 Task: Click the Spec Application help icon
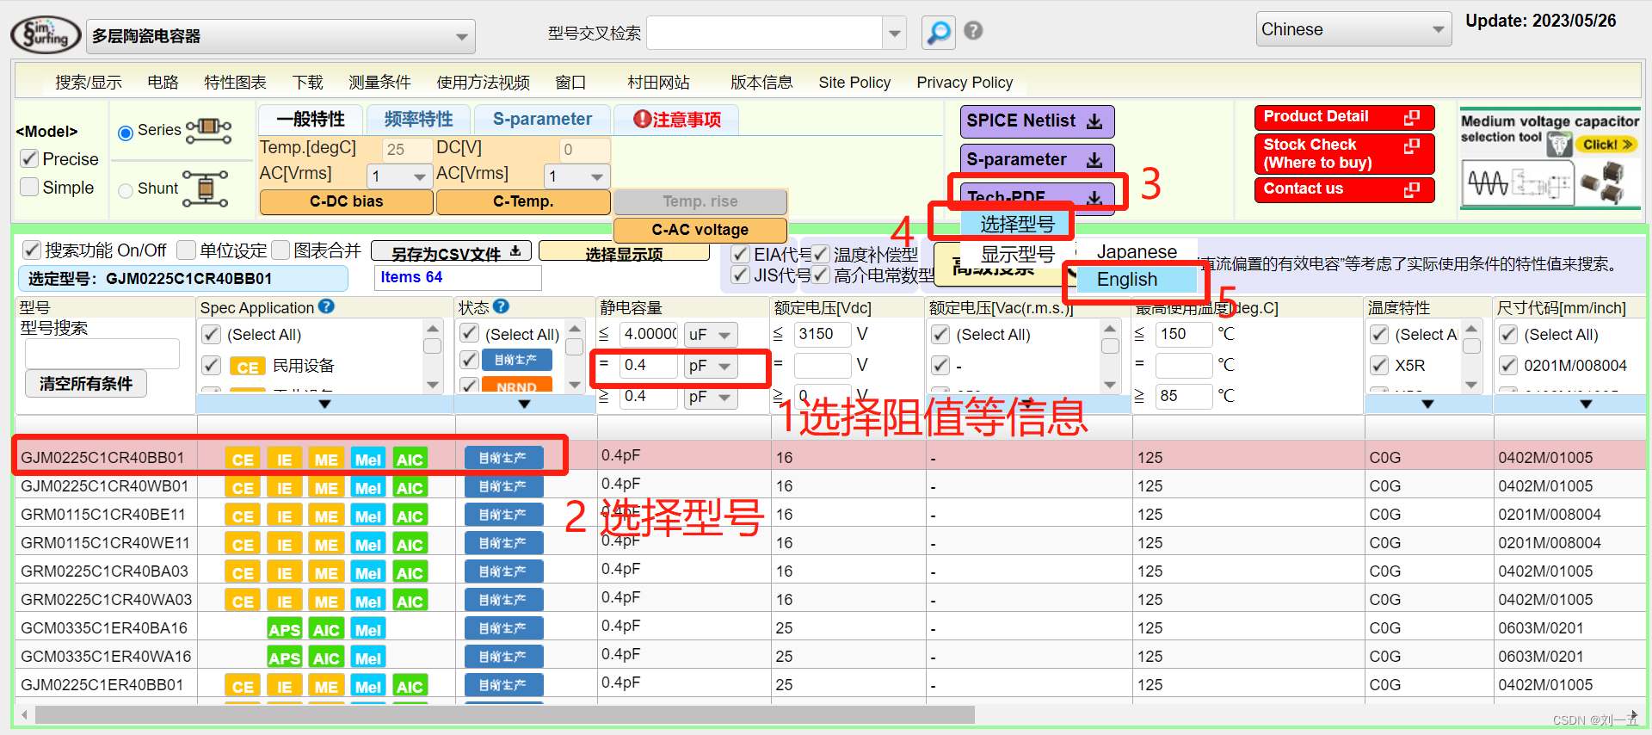pyautogui.click(x=326, y=306)
